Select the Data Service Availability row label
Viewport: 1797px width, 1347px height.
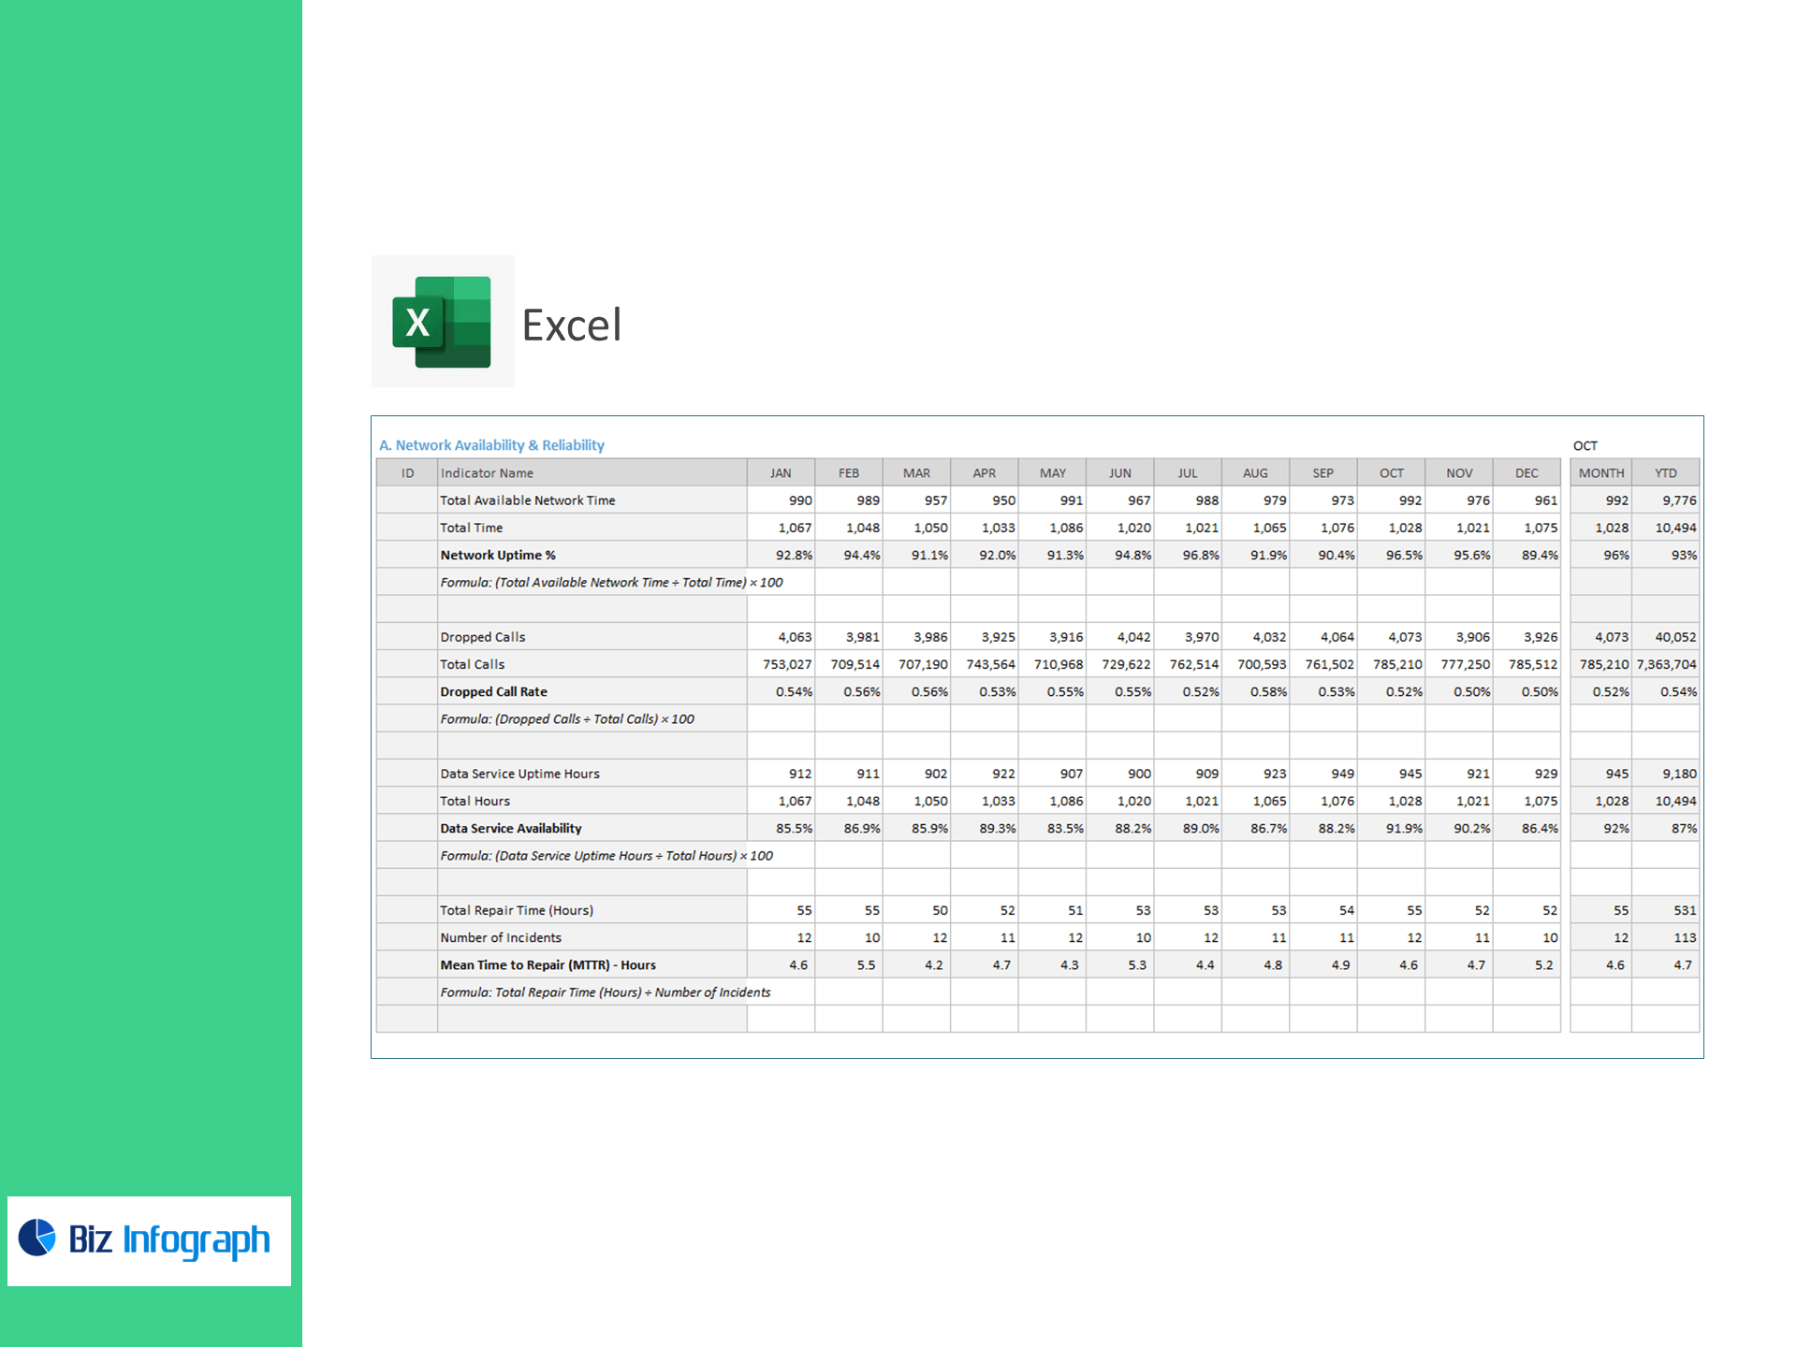point(511,828)
